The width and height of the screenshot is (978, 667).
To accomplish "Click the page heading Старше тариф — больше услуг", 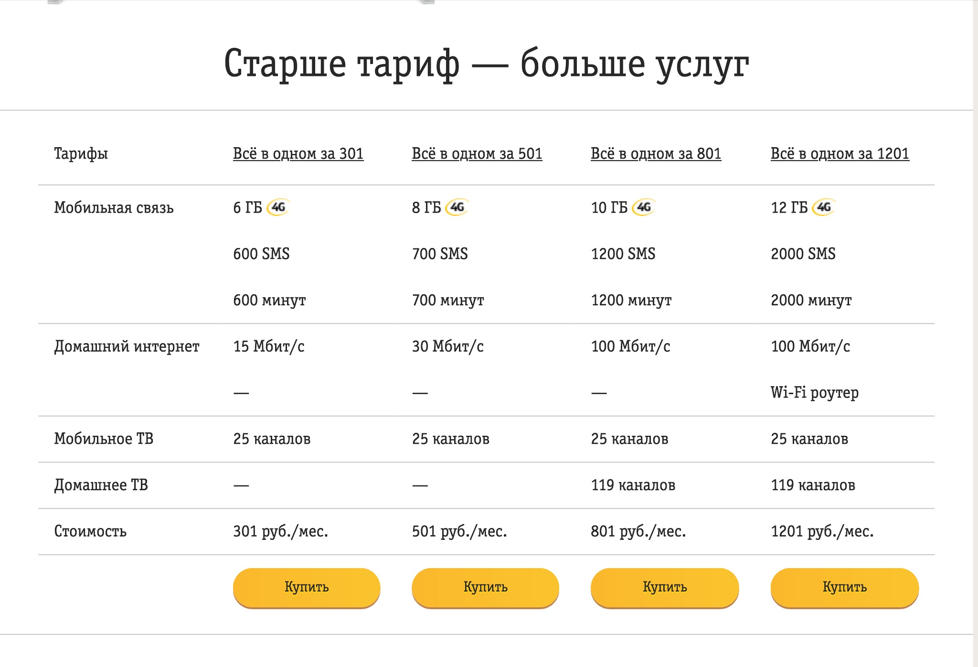I will (x=486, y=64).
